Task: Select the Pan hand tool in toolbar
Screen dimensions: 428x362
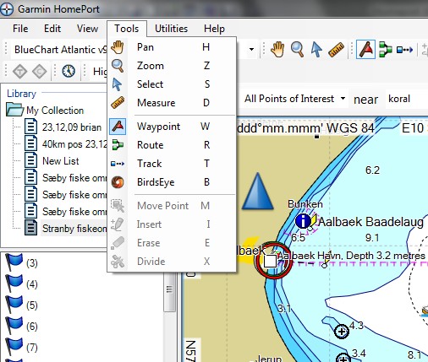Action: [x=277, y=50]
